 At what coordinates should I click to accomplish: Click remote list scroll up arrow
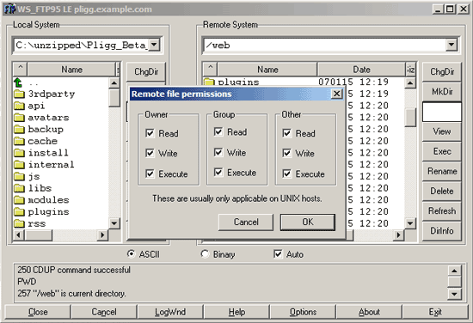point(410,82)
